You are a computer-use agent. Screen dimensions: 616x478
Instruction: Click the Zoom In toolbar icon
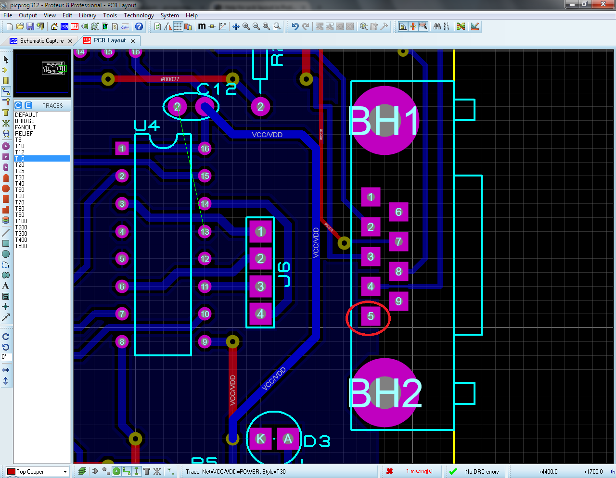pyautogui.click(x=246, y=26)
